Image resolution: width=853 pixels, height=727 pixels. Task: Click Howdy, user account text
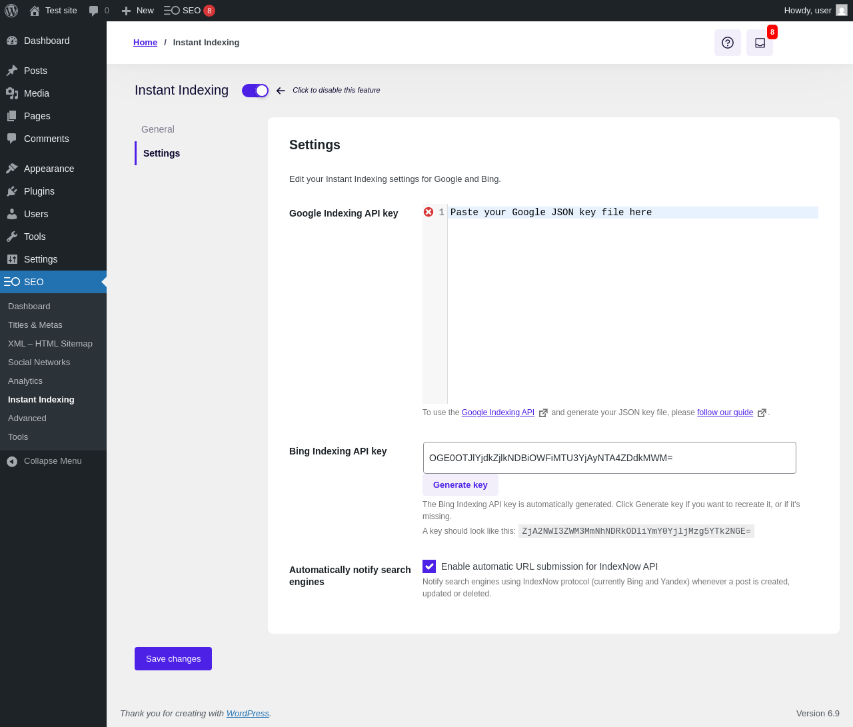tap(808, 11)
